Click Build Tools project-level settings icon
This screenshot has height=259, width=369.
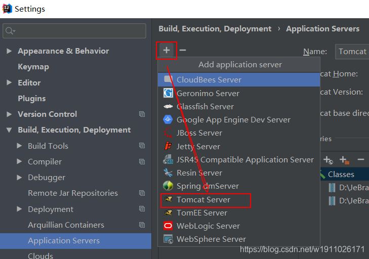(142, 146)
